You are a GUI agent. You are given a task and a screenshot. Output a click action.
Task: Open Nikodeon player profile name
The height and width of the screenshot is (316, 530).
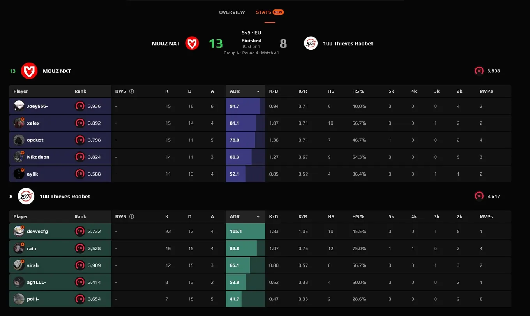coord(38,157)
